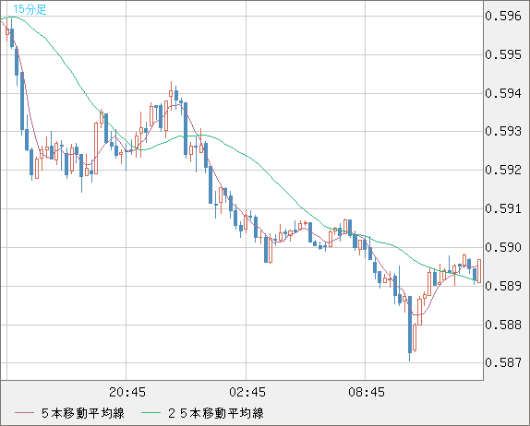Viewport: 530px width, 426px height.
Task: Click the green 25-period legend line sample
Action: [x=151, y=413]
